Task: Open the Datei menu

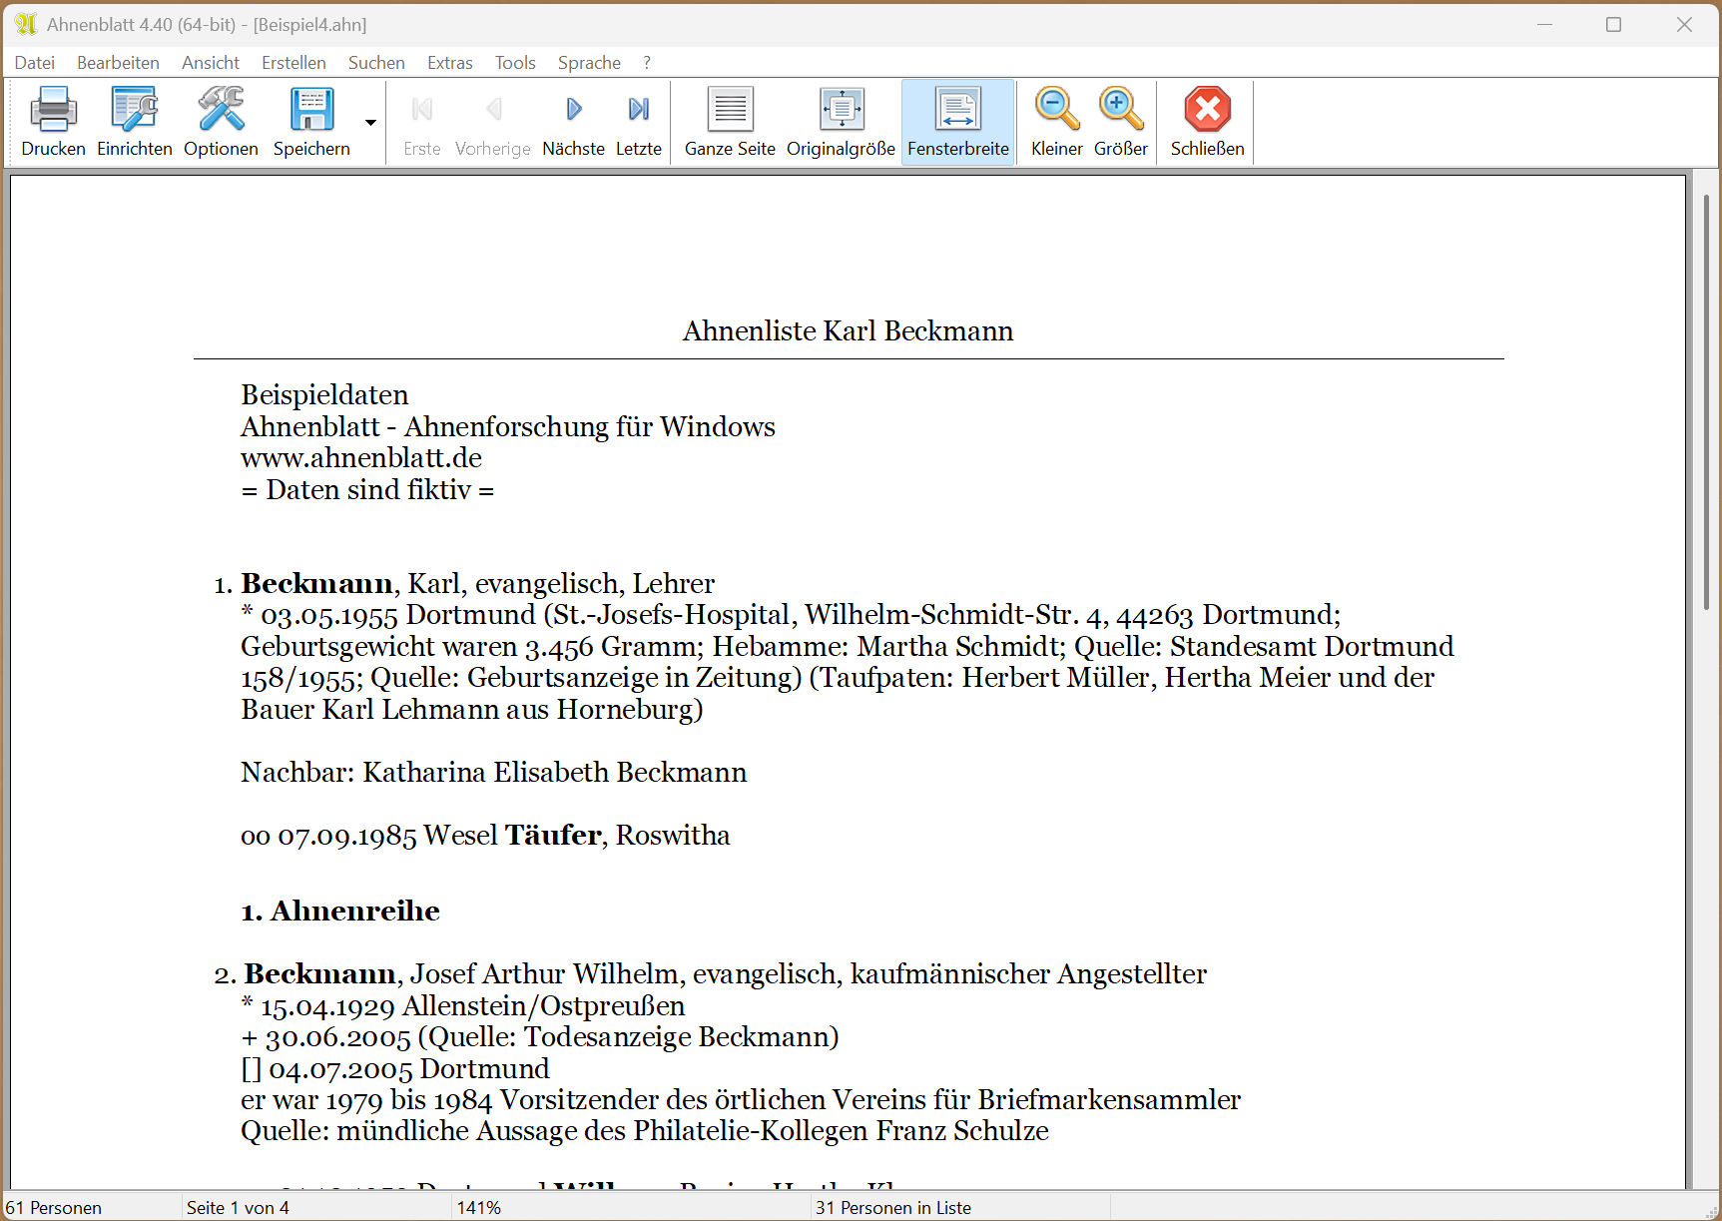Action: 35,63
